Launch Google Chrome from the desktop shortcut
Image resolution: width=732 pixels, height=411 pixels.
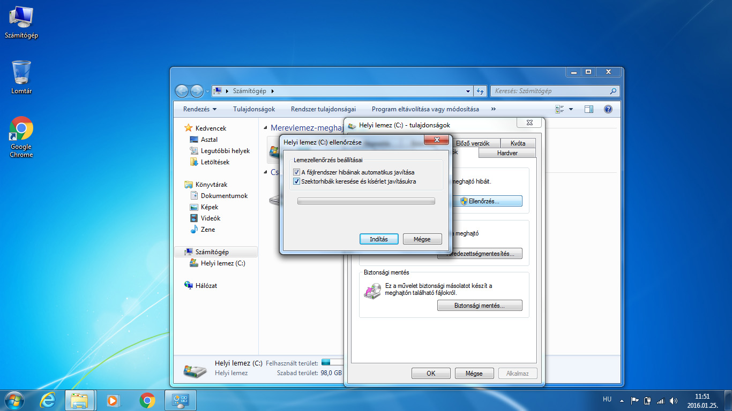[21, 130]
